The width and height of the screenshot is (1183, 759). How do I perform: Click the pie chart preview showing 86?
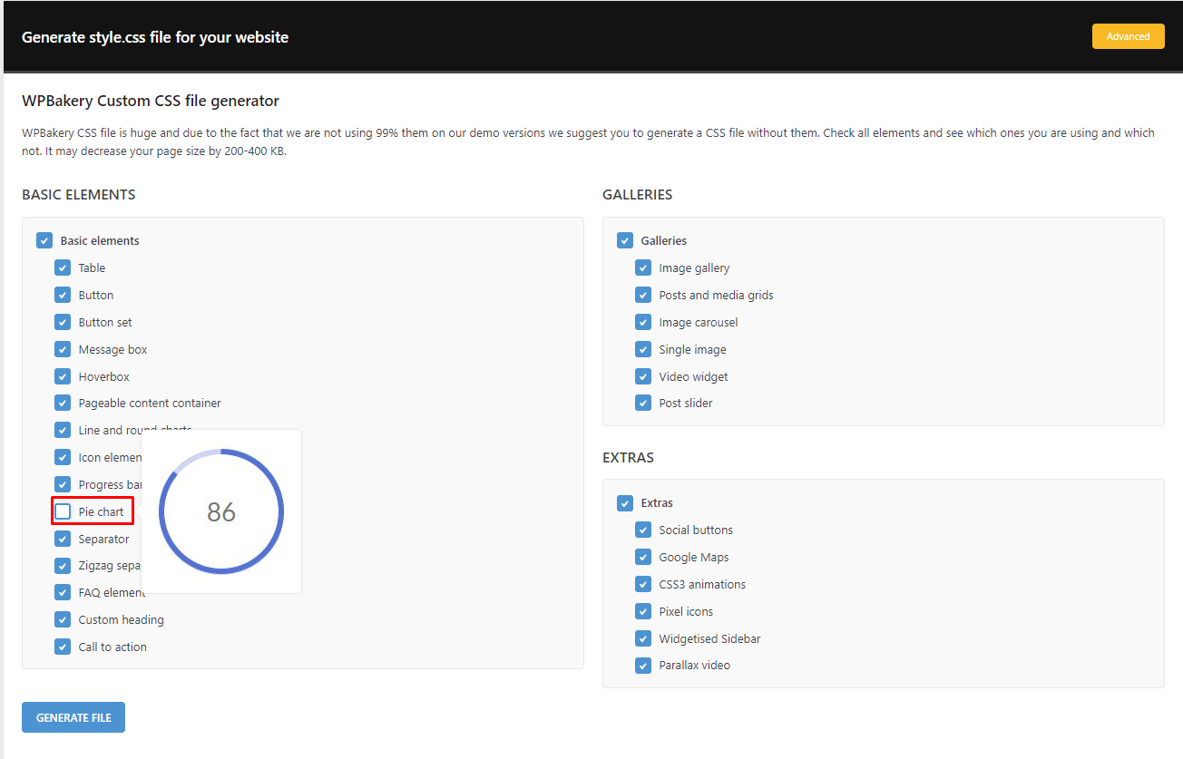(x=221, y=511)
